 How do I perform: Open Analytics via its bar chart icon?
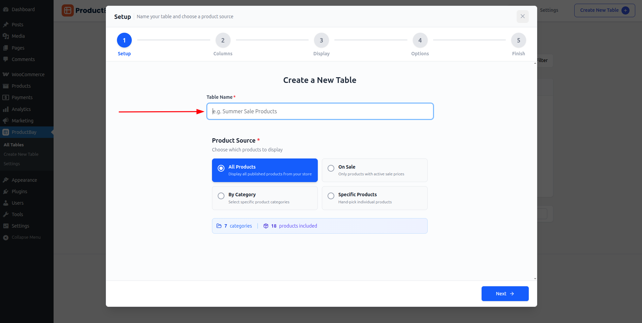(x=6, y=109)
